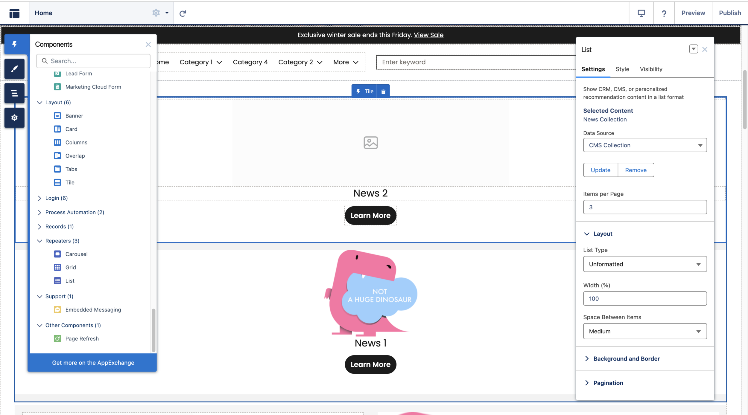748x415 pixels.
Task: Switch to the Style tab
Action: point(622,69)
